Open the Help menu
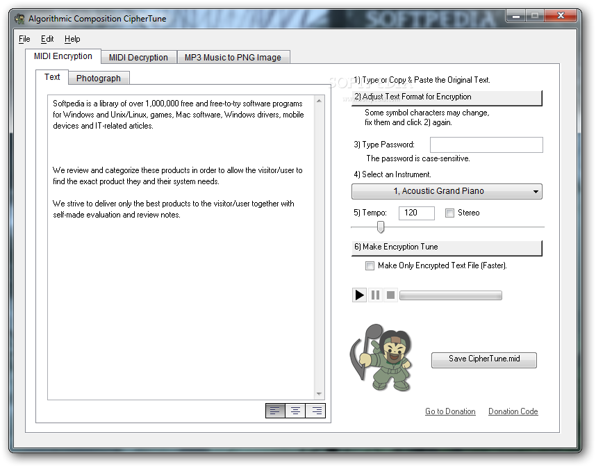 (x=72, y=39)
